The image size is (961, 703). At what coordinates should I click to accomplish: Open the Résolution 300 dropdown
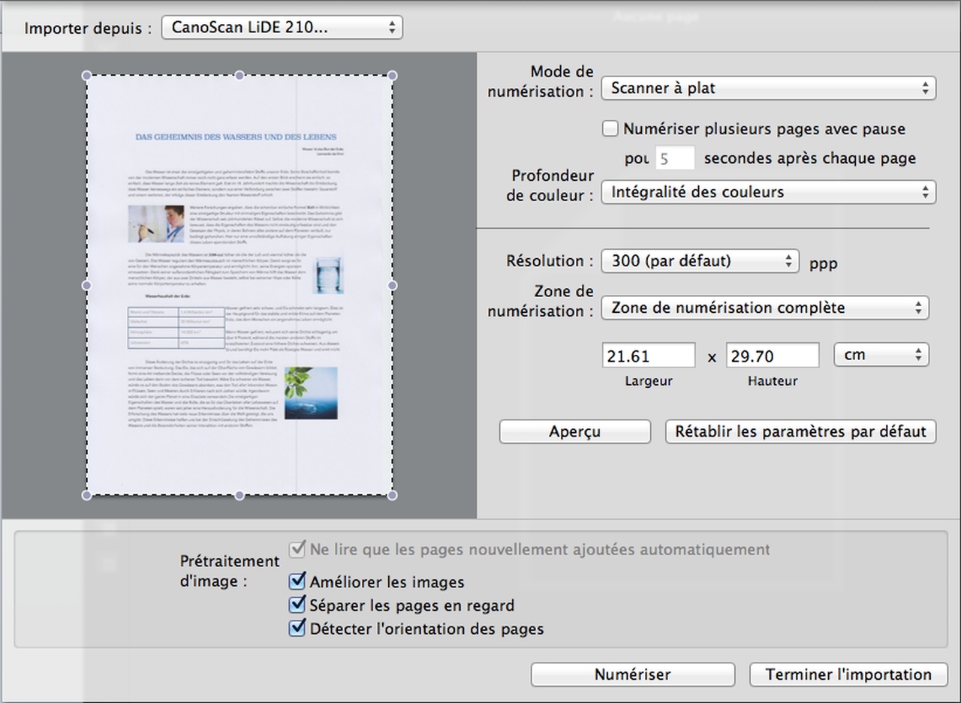[x=700, y=261]
